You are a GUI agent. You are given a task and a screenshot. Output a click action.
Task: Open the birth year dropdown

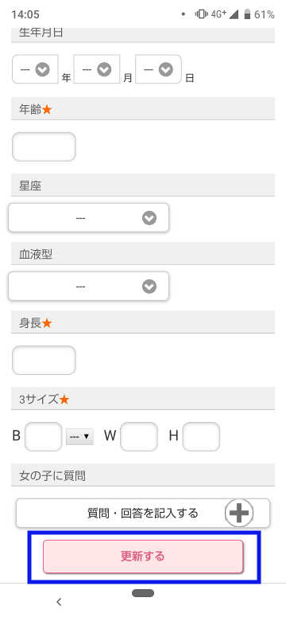(35, 69)
